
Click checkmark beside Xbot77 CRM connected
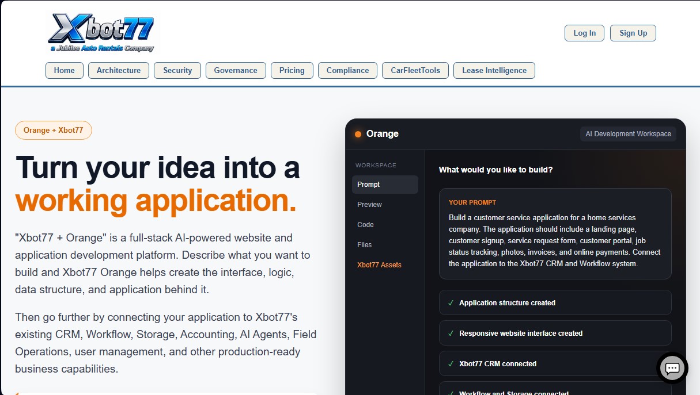tap(451, 364)
